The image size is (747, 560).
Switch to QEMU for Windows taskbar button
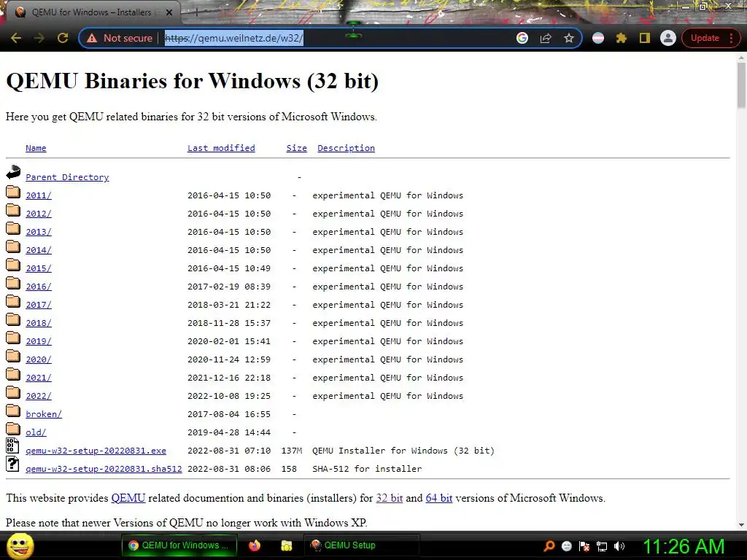pyautogui.click(x=181, y=545)
